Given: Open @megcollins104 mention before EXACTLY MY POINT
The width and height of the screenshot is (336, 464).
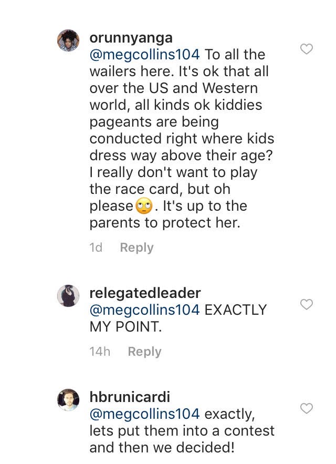Looking at the screenshot, I should point(145,310).
